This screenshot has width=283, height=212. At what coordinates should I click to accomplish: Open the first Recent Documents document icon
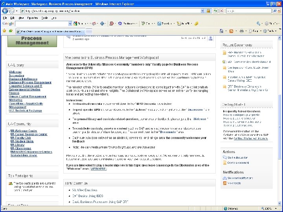(x=224, y=53)
